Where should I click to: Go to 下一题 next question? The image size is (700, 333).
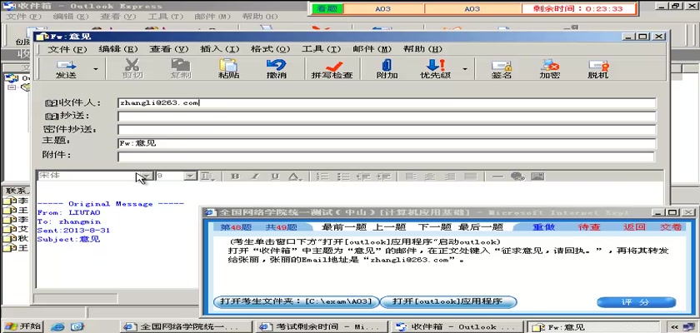tap(435, 227)
